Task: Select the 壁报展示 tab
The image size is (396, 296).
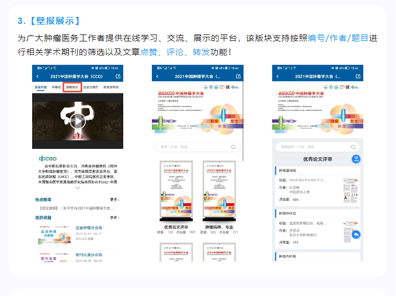Action: [x=72, y=87]
